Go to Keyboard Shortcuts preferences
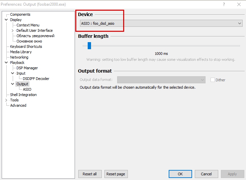The image size is (246, 180). 26,47
